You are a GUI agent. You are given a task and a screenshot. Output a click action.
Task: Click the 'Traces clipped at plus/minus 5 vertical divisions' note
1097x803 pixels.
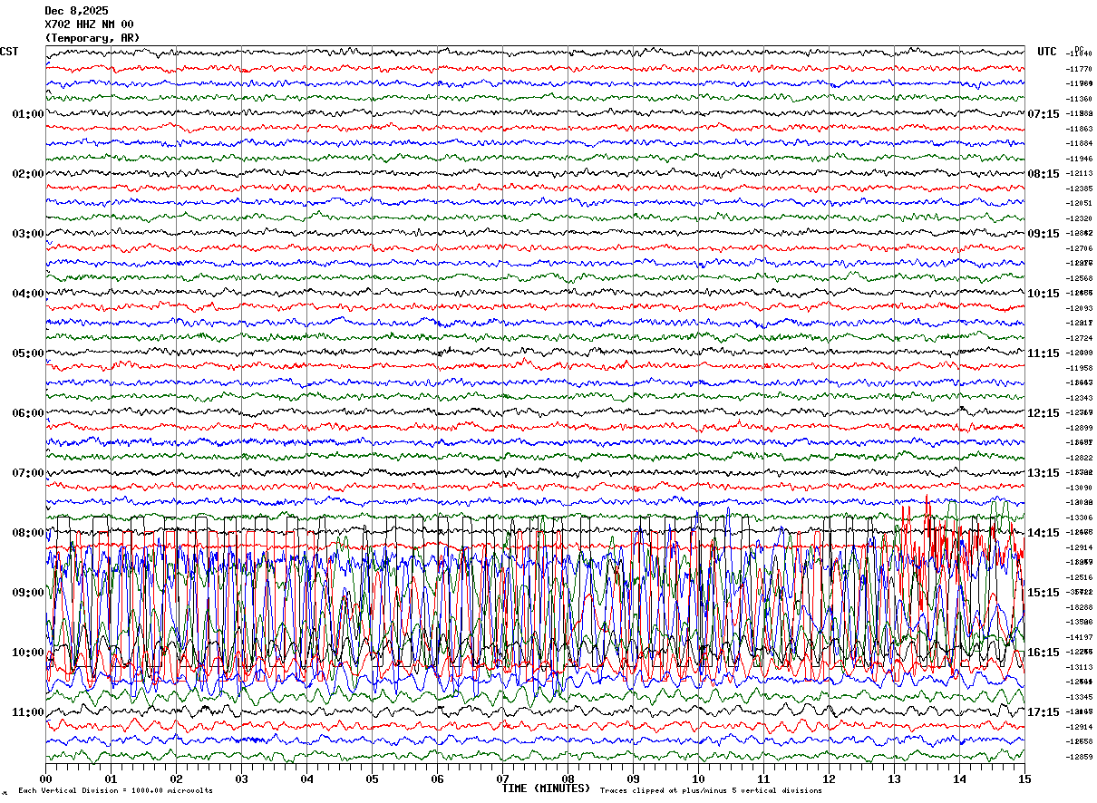(711, 791)
